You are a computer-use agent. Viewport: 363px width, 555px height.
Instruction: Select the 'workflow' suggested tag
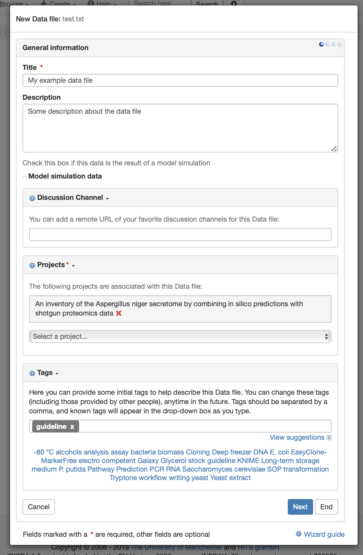click(x=153, y=478)
